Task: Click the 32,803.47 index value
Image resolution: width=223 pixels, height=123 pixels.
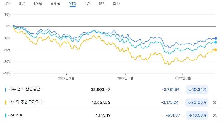Action: (x=101, y=90)
